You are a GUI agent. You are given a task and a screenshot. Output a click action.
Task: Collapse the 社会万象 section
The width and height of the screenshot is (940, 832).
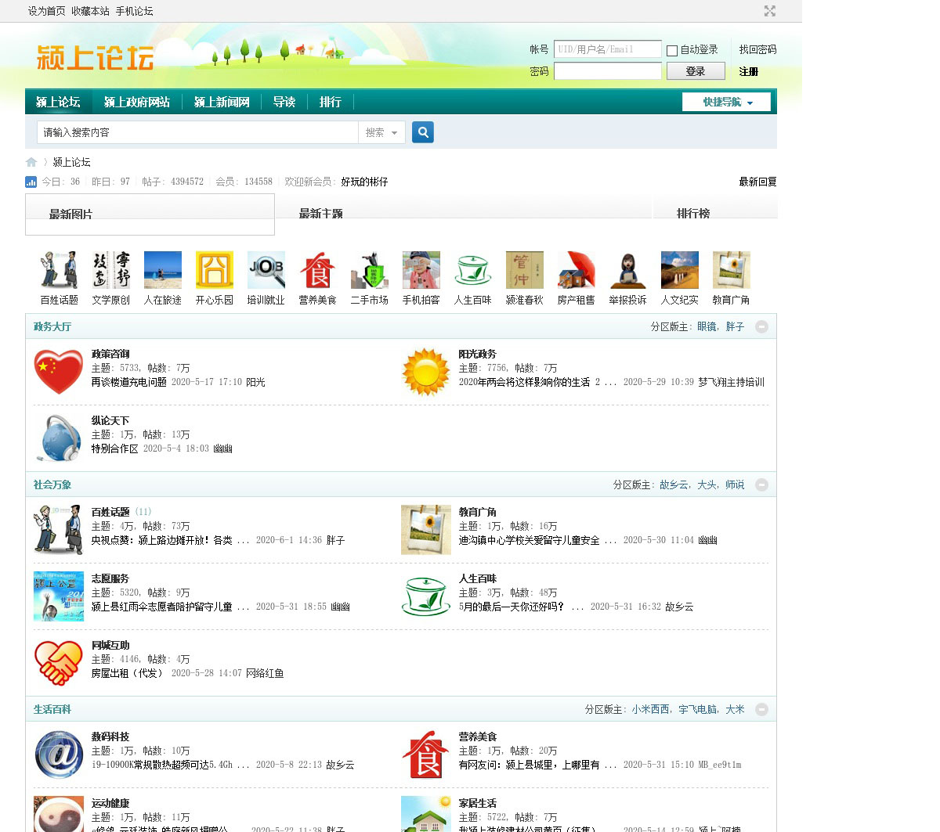(761, 485)
